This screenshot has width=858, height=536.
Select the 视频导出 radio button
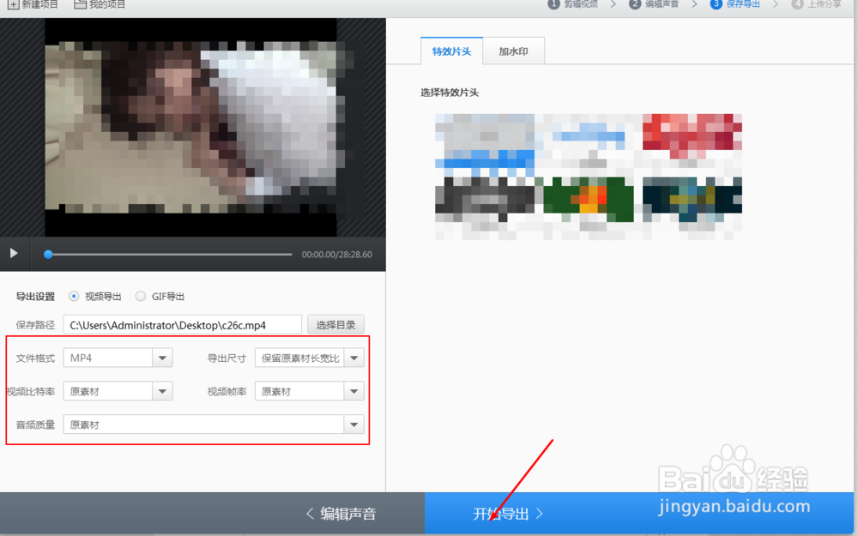(73, 297)
